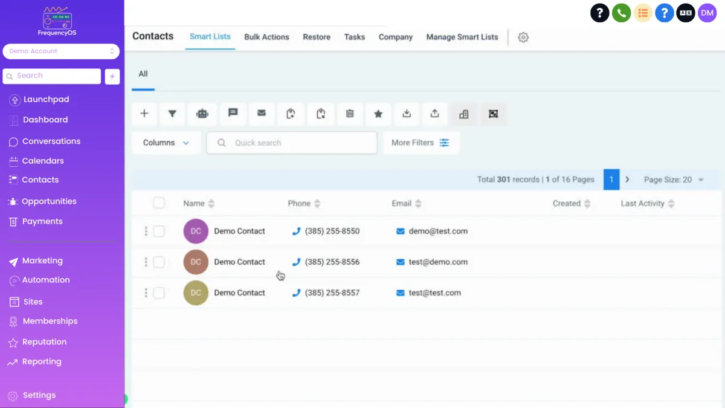The height and width of the screenshot is (408, 725).
Task: Check the box for demo@test.com contact
Action: tap(159, 231)
